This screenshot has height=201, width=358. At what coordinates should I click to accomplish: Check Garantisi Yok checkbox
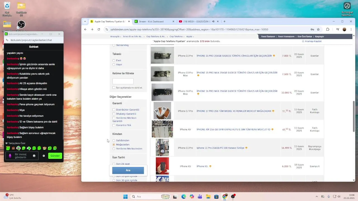pos(114,125)
